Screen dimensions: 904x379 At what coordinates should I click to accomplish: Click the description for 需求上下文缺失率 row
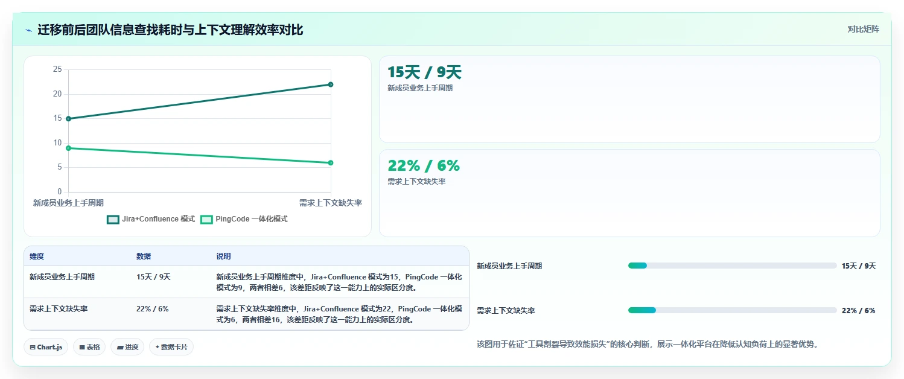[x=339, y=314]
